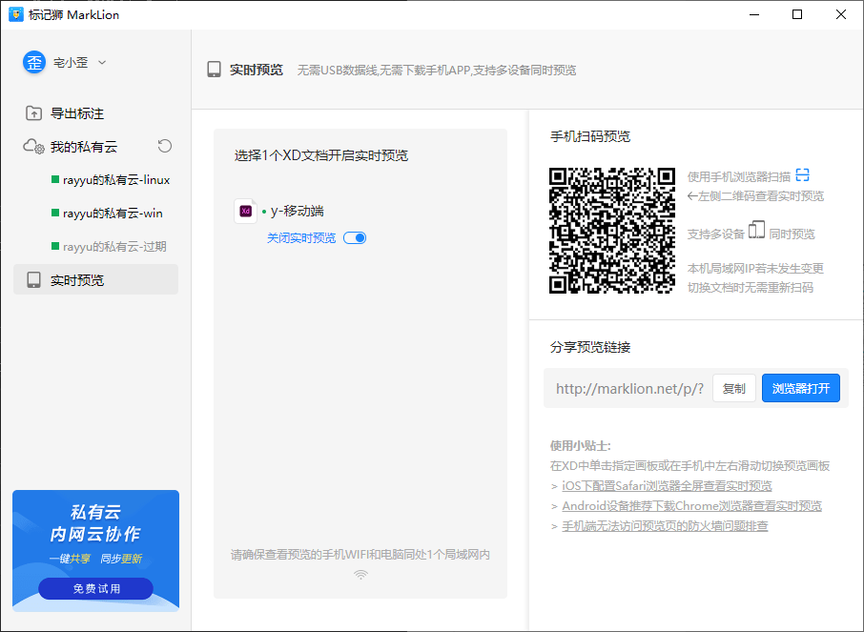Open the iOS Safari fullscreen preview tip link

click(x=667, y=486)
